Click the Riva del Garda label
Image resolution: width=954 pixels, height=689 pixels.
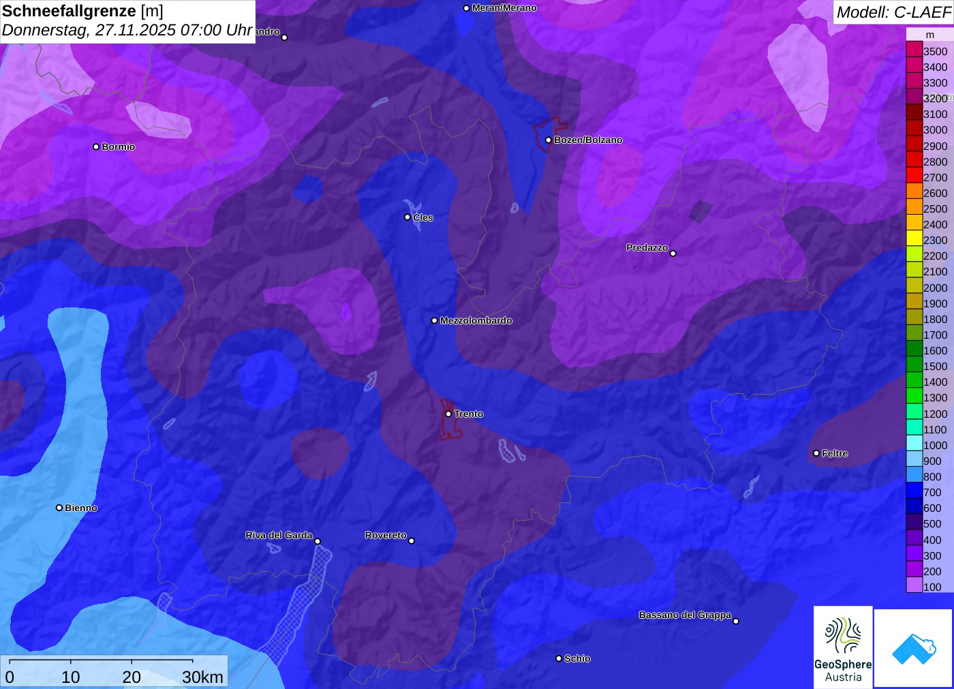coord(279,535)
